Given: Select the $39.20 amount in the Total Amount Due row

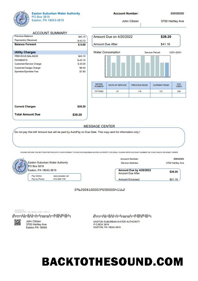Looking at the screenshot, I should (x=77, y=115).
